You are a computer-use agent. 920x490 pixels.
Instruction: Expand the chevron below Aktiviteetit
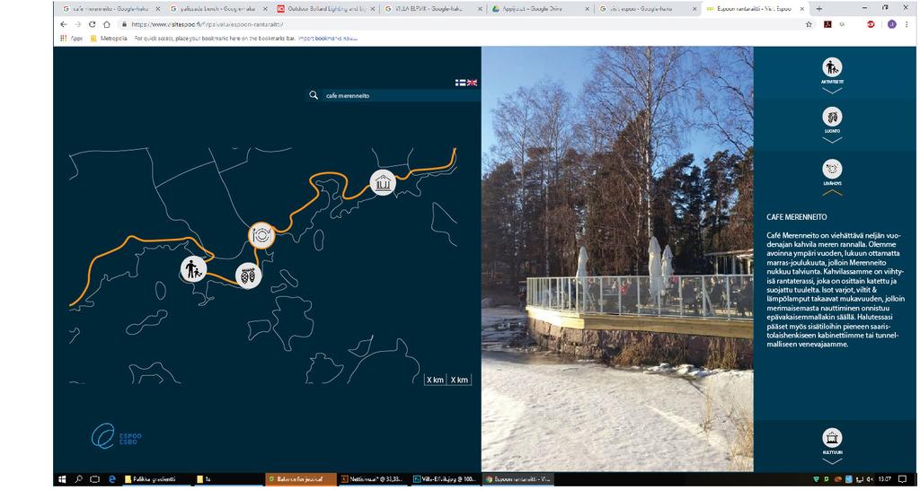tap(832, 91)
